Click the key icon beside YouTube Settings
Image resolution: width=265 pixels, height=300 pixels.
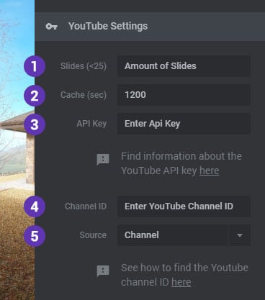(52, 27)
